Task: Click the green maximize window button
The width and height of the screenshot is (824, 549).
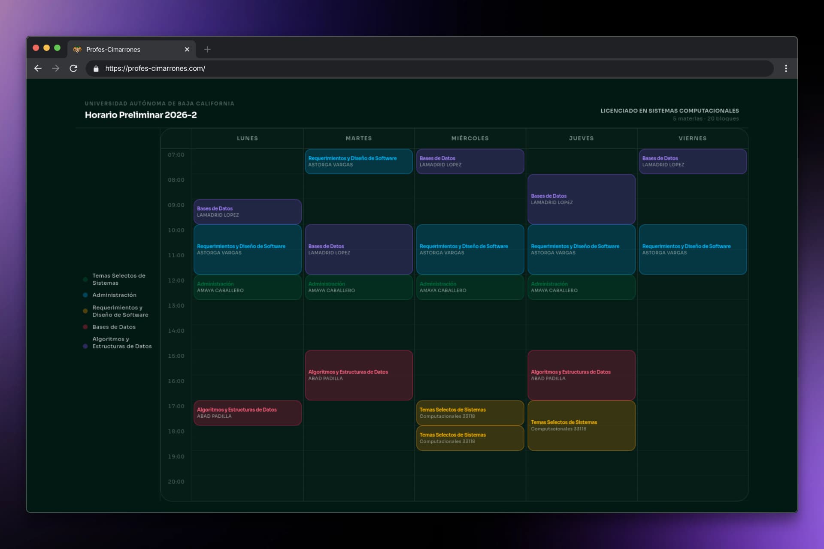Action: tap(57, 48)
